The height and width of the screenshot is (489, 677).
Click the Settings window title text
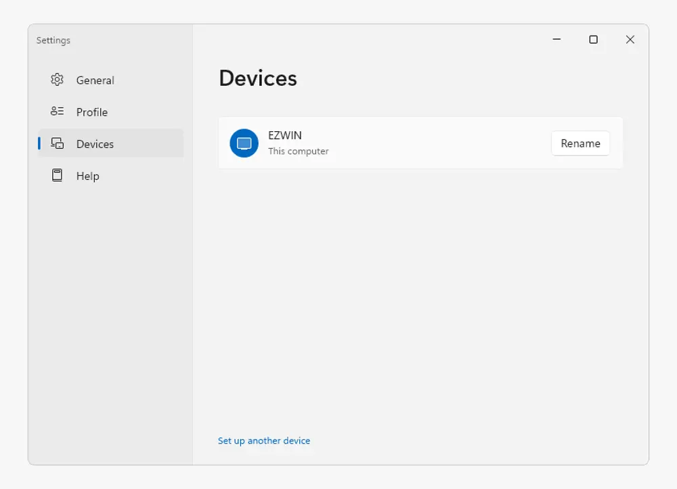[53, 41]
